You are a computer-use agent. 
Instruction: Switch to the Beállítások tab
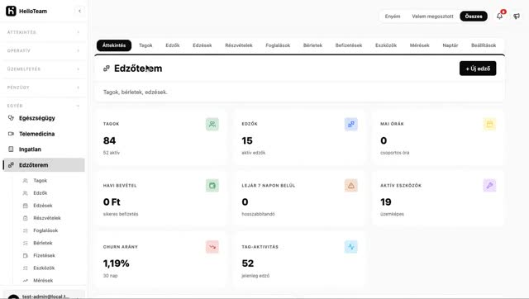click(484, 45)
